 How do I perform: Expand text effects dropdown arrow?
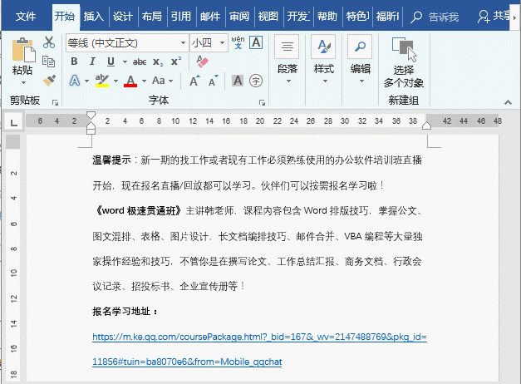(x=86, y=81)
